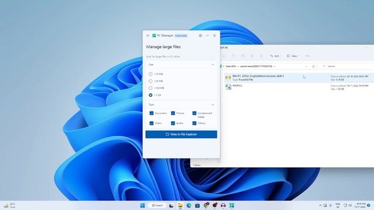Click the Public Beta badge

click(x=181, y=36)
